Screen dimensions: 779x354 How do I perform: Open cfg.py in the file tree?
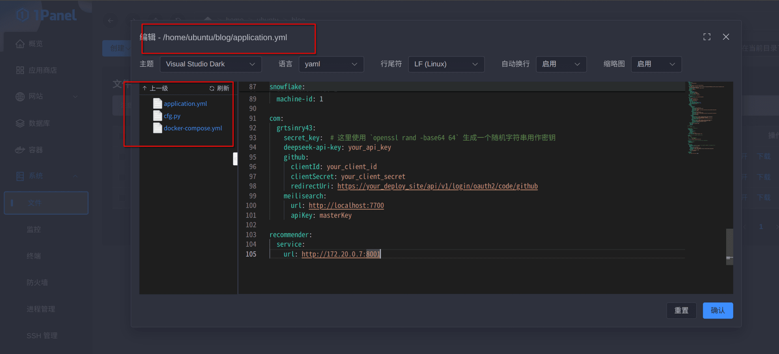click(172, 116)
